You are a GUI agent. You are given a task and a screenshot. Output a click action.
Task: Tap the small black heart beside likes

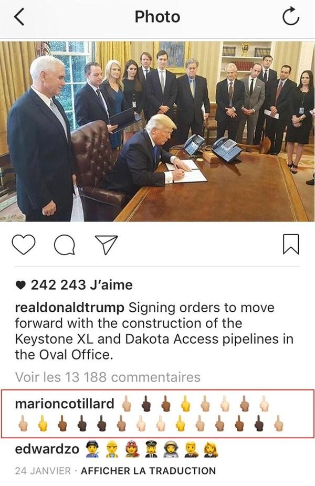click(20, 285)
